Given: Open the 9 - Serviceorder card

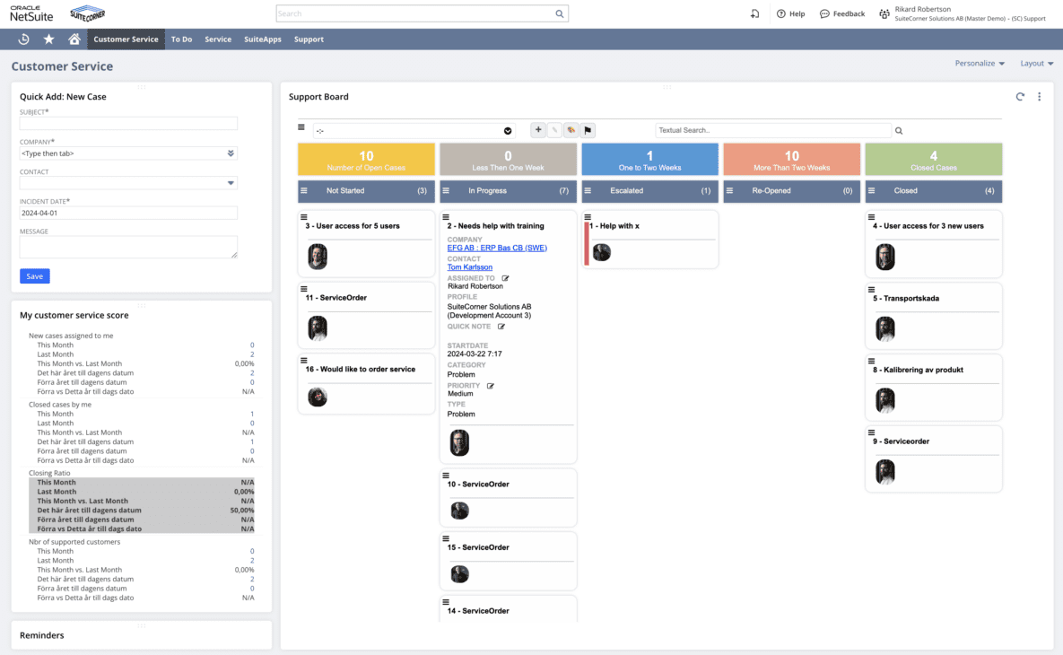Looking at the screenshot, I should [934, 458].
